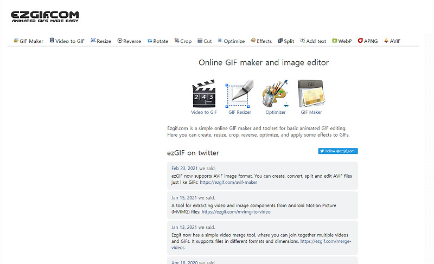Click the Rotate nav icon
The image size is (434, 264).
pyautogui.click(x=150, y=41)
